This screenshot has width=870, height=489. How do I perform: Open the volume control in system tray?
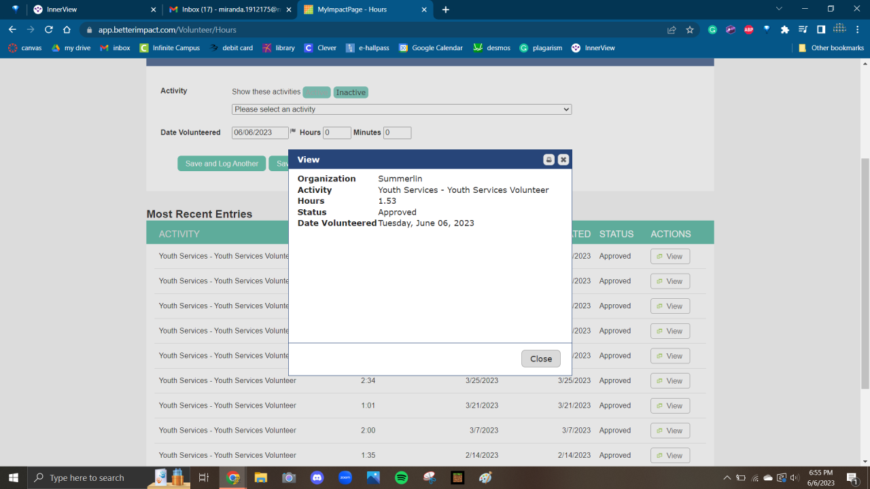795,477
